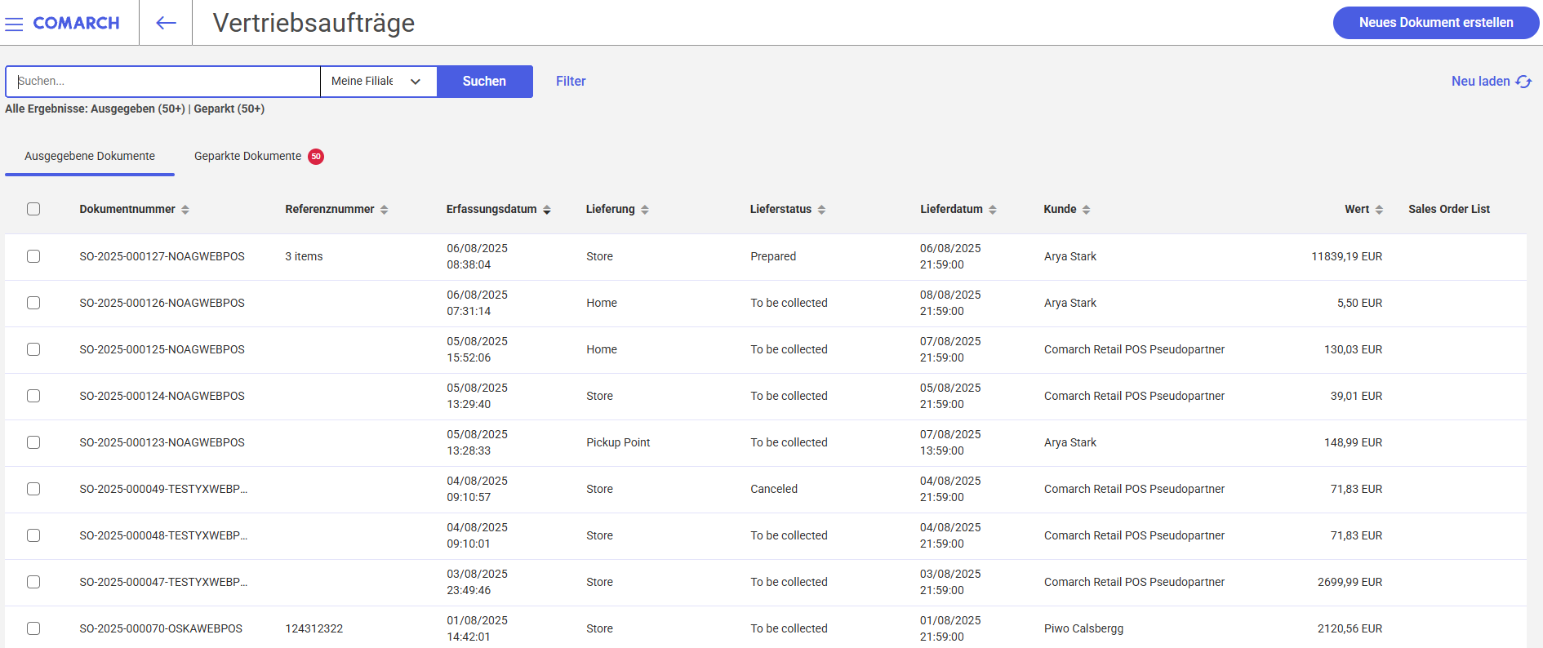Check row SO-2025-000125-NOAGWEBPOS
Viewport: 1543px width, 648px height.
33,349
